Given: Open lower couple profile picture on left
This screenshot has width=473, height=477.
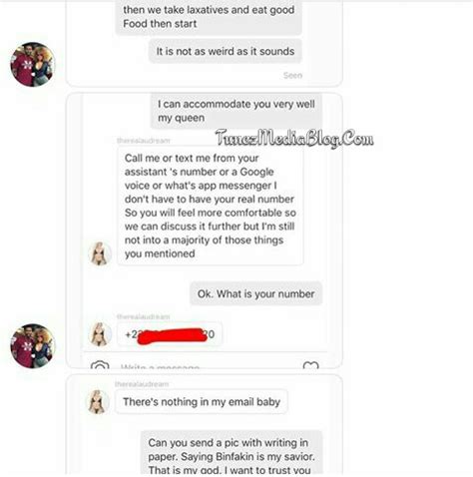Looking at the screenshot, I should point(33,345).
